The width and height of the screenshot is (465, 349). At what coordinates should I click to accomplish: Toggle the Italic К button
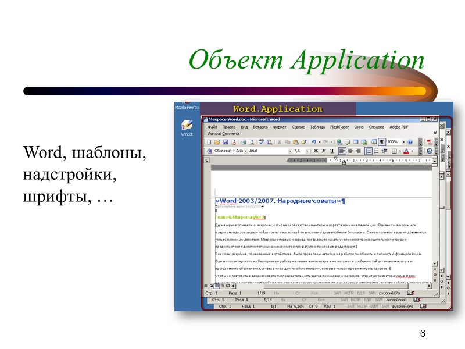point(324,151)
